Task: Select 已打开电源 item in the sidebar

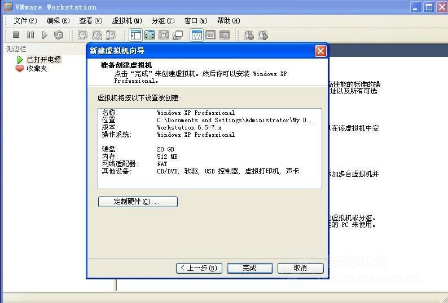Action: (x=43, y=59)
